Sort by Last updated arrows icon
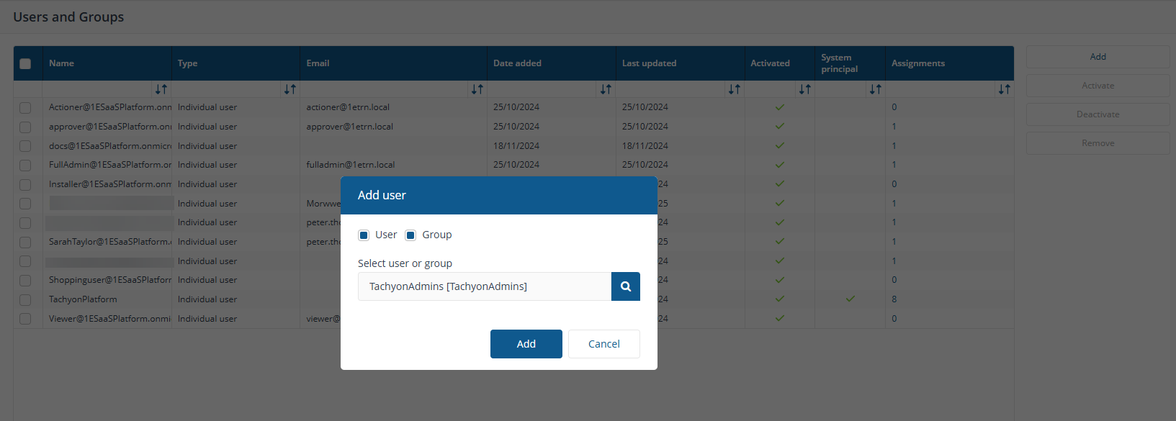The image size is (1176, 421). pyautogui.click(x=734, y=89)
